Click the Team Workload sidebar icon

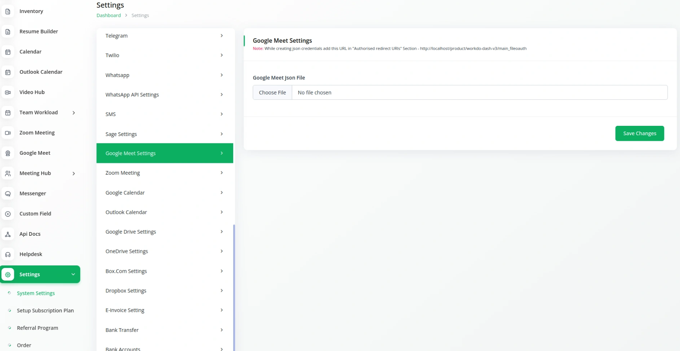[x=8, y=113]
